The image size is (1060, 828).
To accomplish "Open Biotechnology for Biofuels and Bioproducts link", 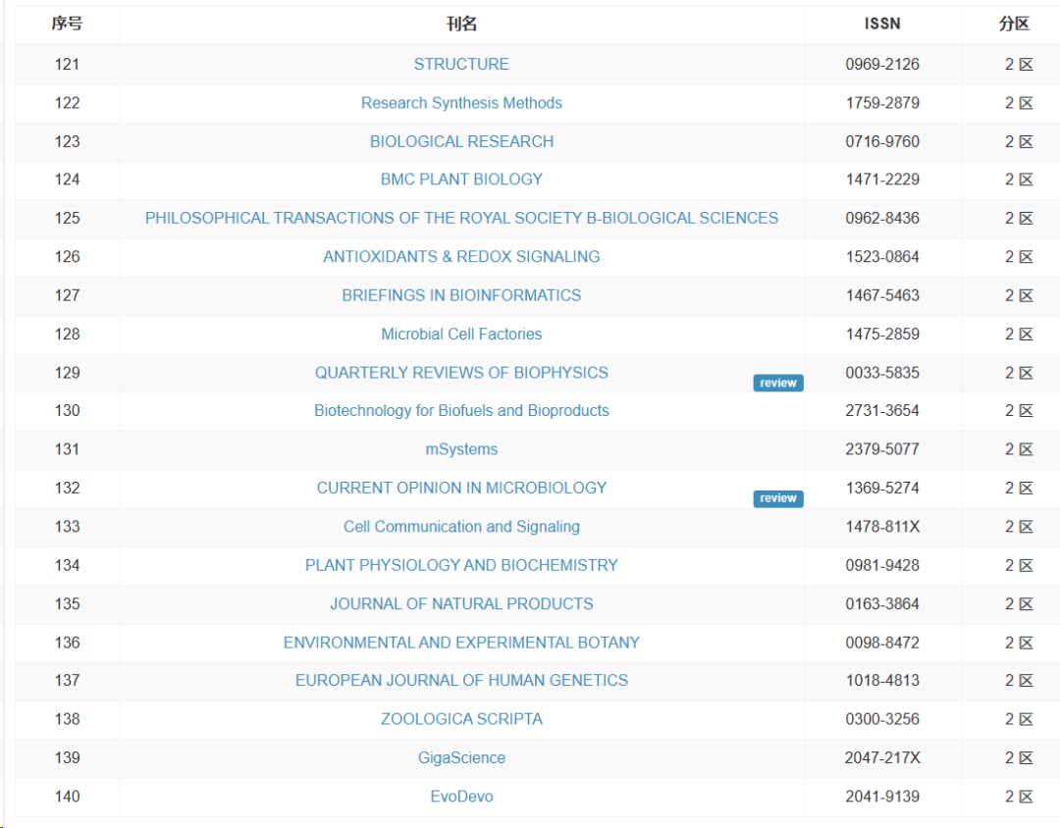I will click(x=461, y=410).
